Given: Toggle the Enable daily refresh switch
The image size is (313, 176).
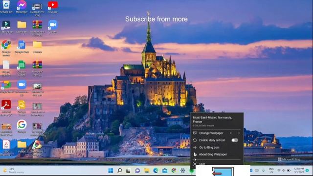Looking at the screenshot, I should pyautogui.click(x=235, y=140).
